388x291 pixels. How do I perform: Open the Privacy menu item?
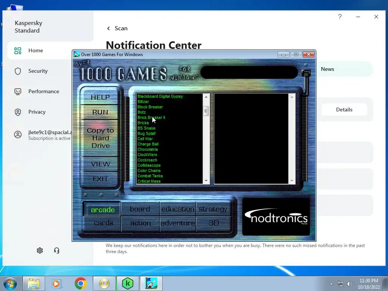click(37, 112)
